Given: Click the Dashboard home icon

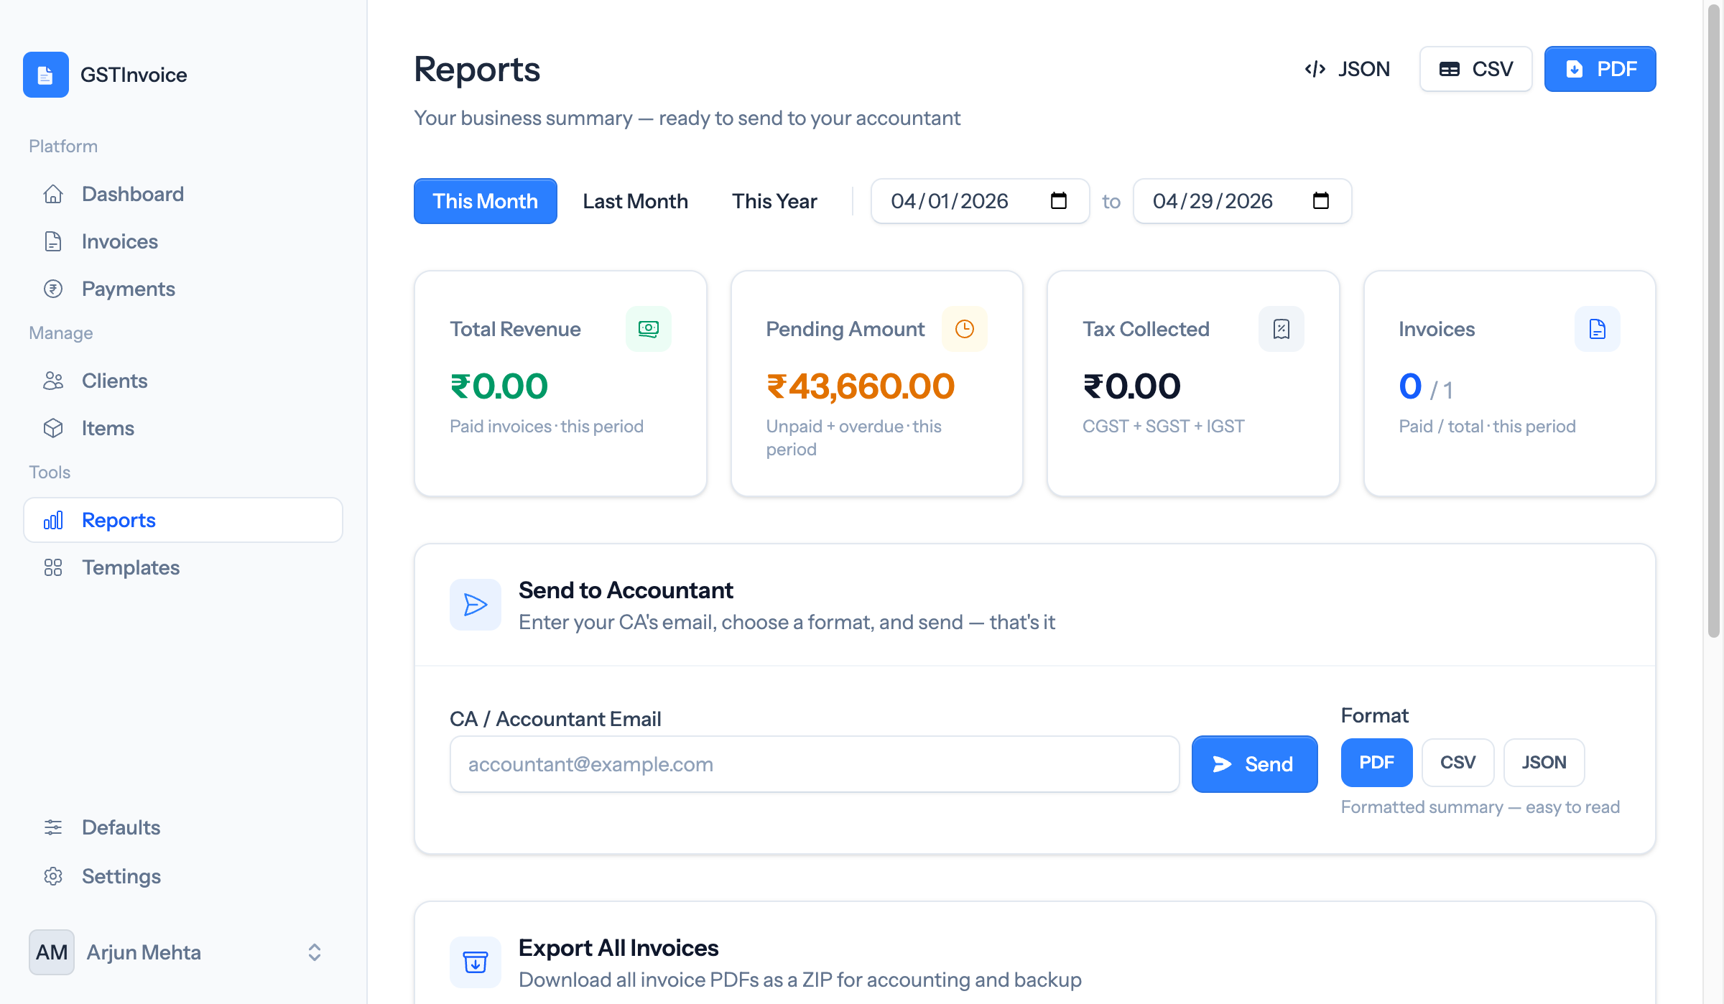Looking at the screenshot, I should (x=53, y=194).
